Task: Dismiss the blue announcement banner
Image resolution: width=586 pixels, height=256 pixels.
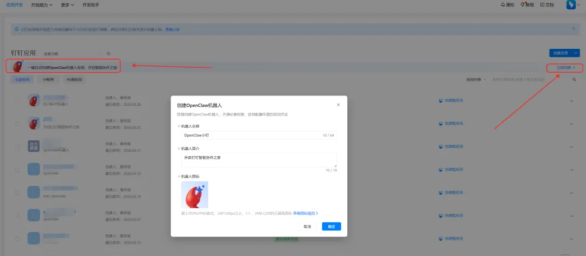Action: 574,28
